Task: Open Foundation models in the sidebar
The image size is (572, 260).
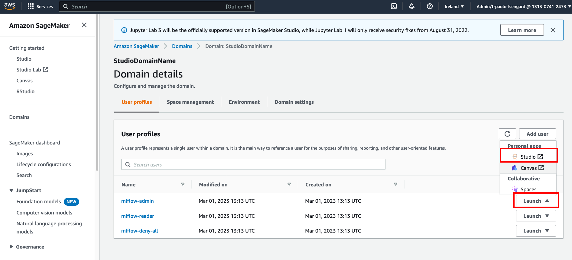Action: (x=39, y=201)
